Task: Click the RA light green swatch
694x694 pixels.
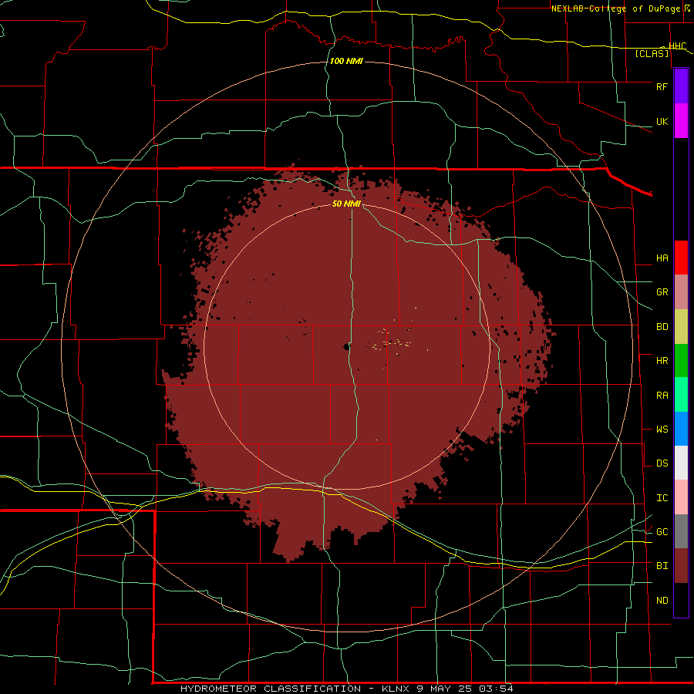Action: tap(681, 395)
